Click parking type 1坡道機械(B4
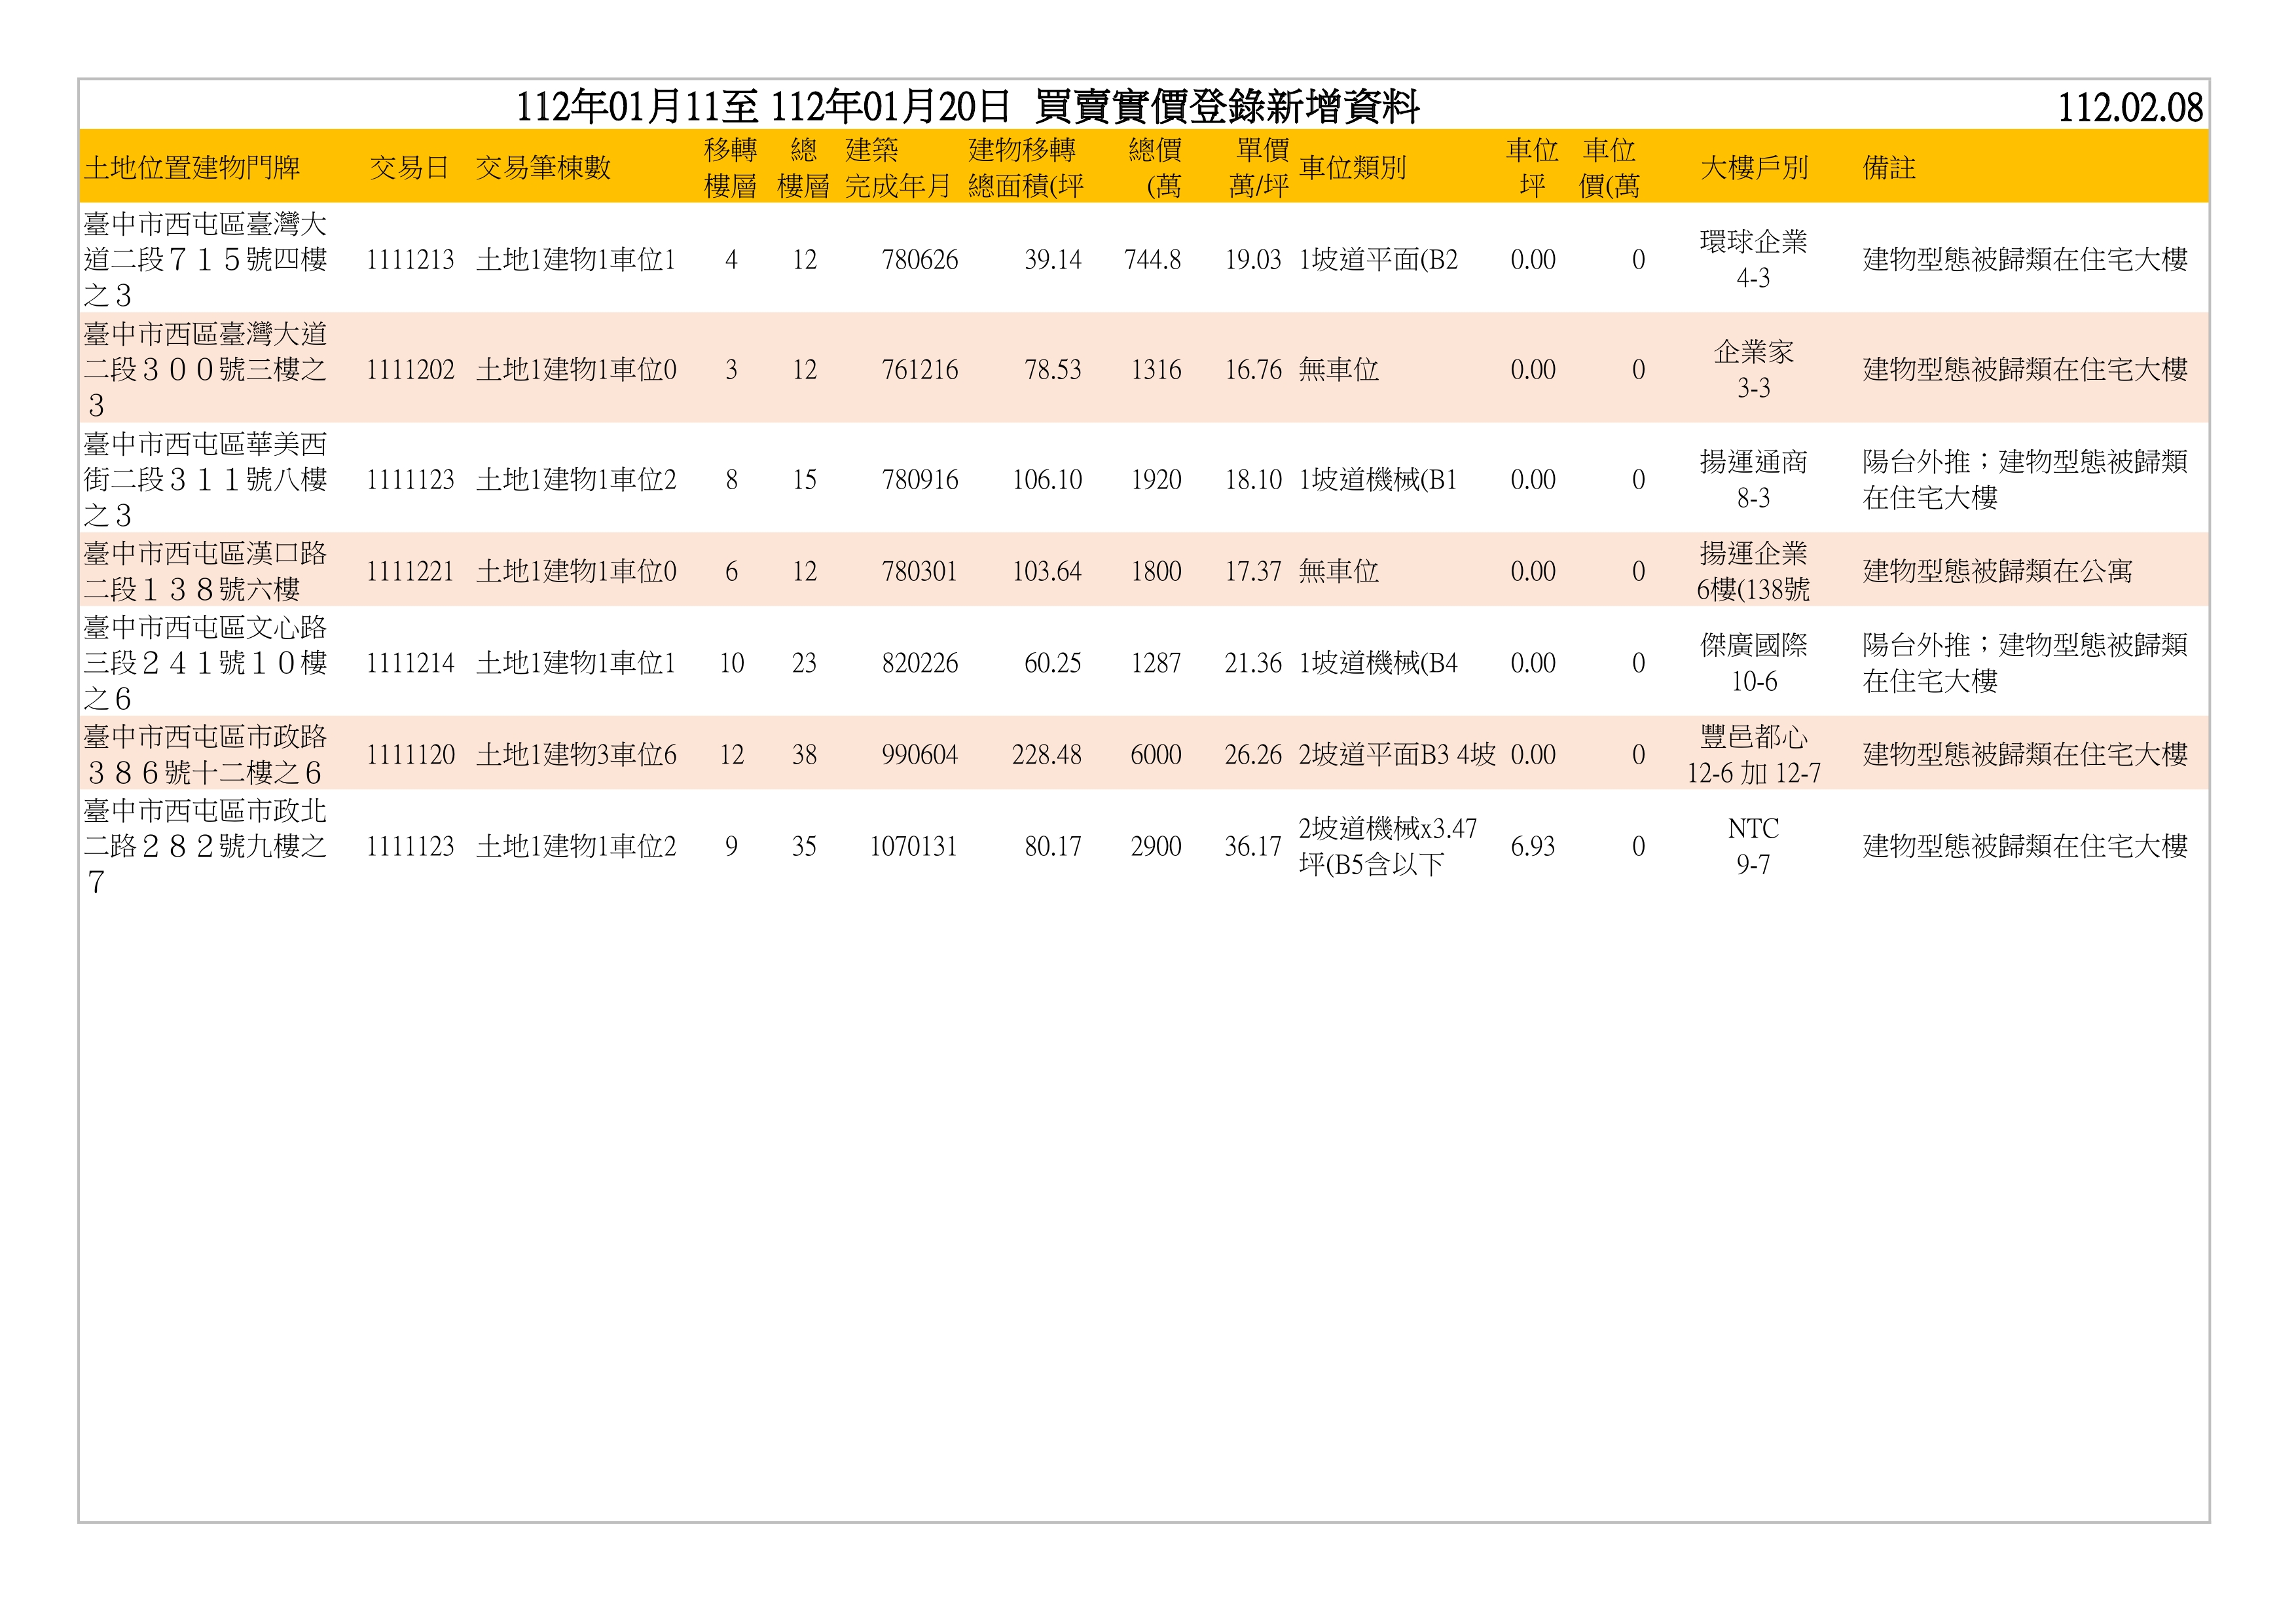Screen dimensions: 2296x1624 [x=1378, y=663]
